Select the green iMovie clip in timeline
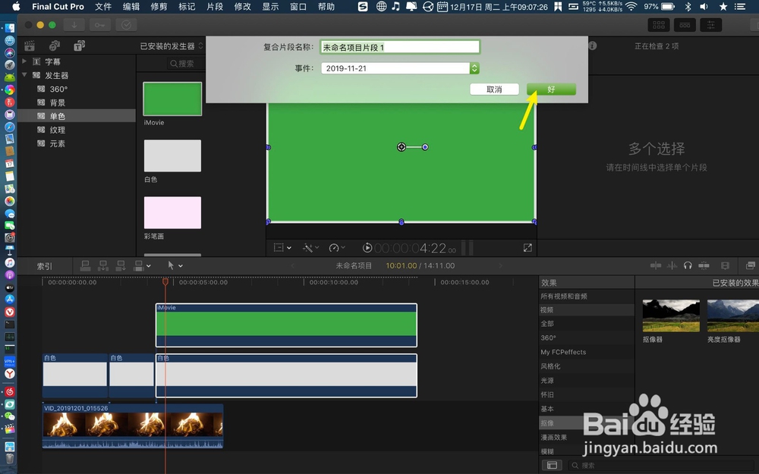The width and height of the screenshot is (759, 474). pos(286,325)
